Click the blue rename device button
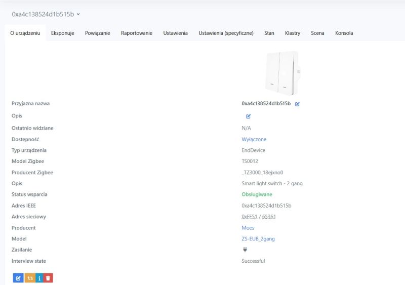 pos(18,278)
